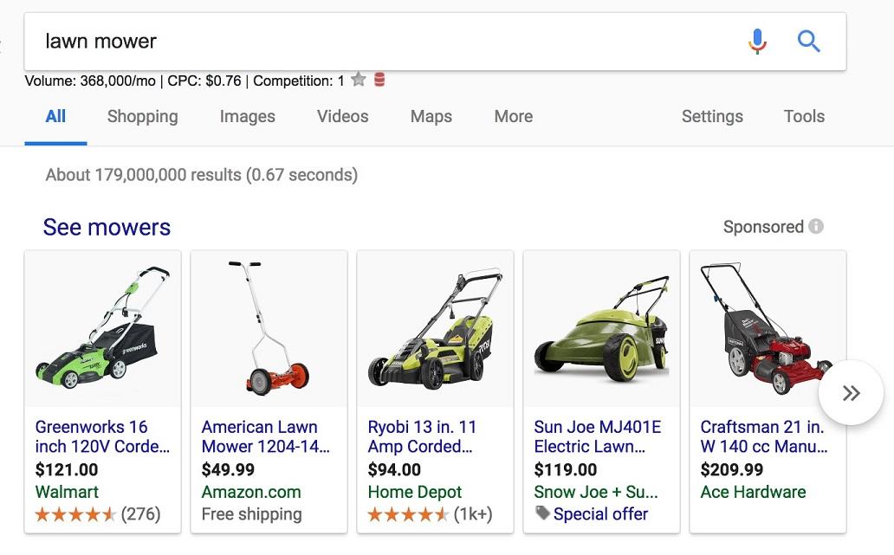
Task: Open the Maps results tab
Action: click(431, 116)
